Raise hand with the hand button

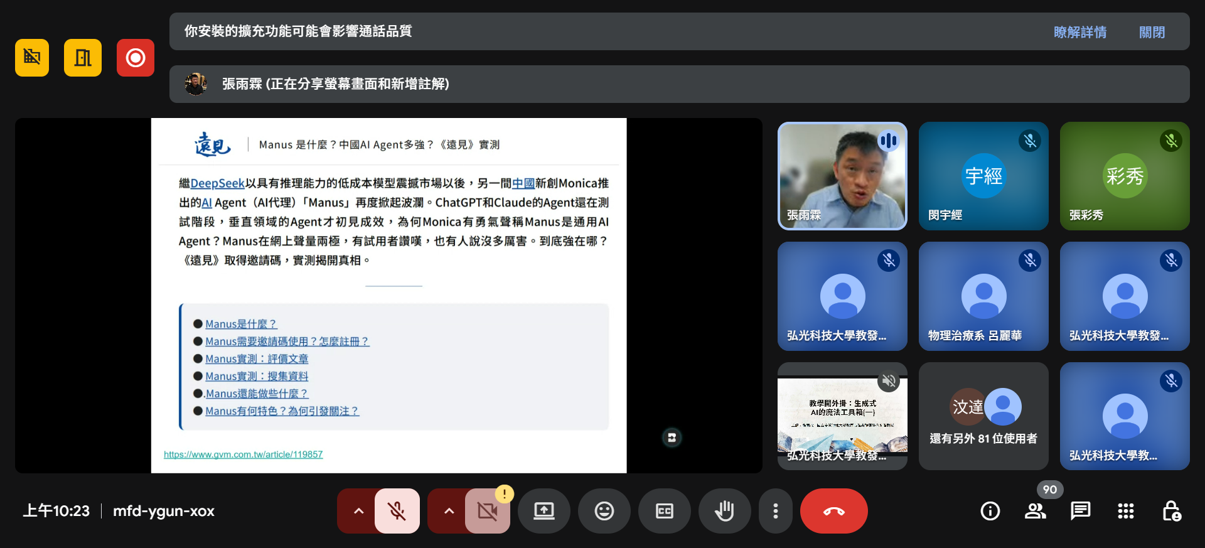point(725,511)
